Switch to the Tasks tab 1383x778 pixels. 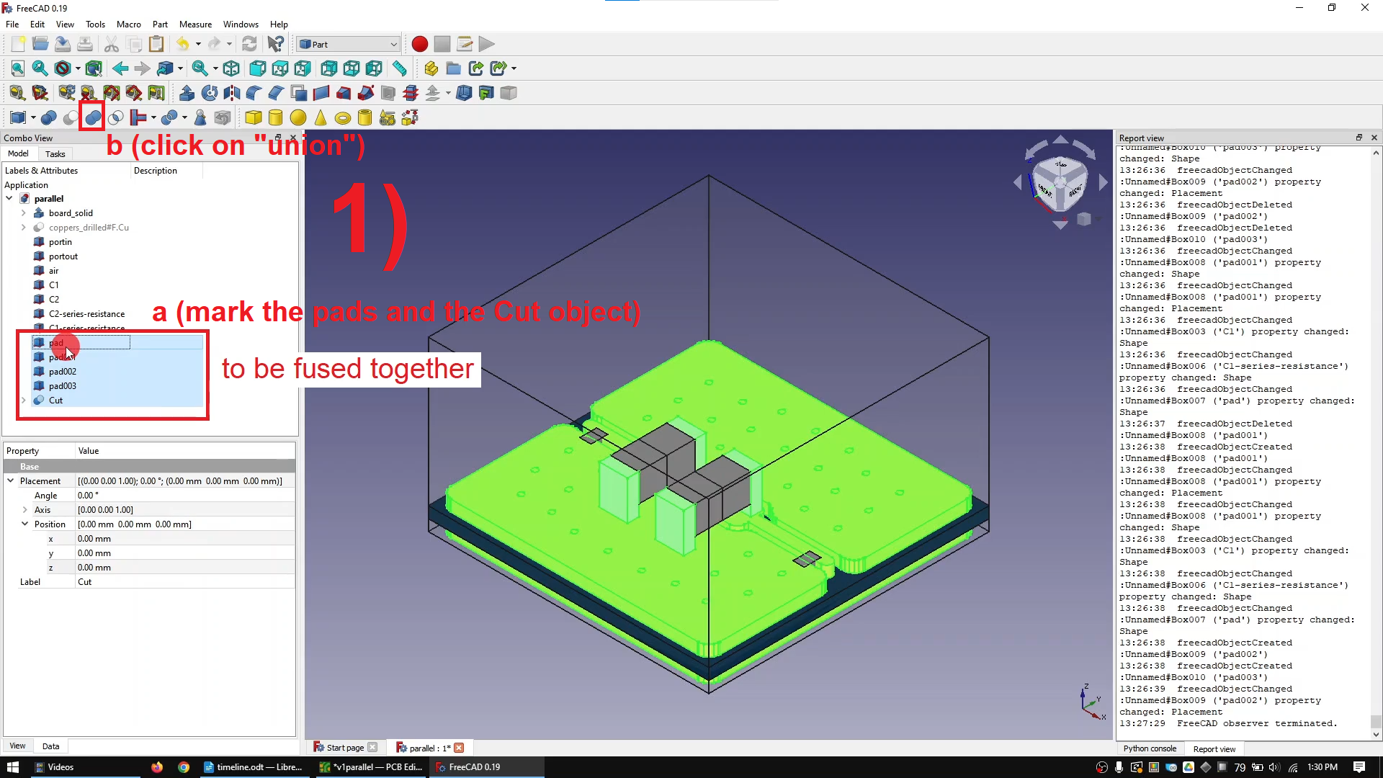click(x=55, y=153)
